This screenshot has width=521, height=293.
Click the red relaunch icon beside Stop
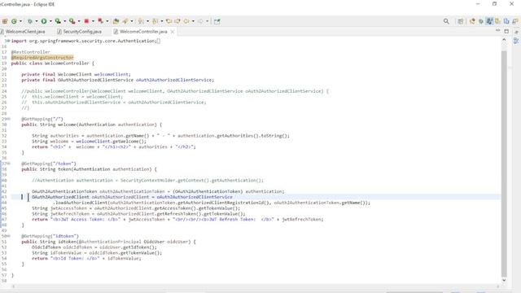[x=100, y=21]
